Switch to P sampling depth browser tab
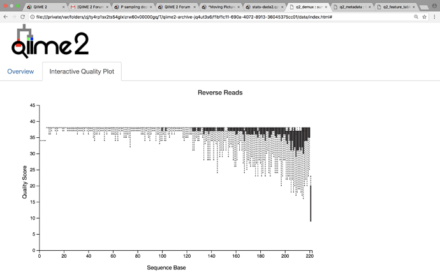Viewport: 440px width, 275px height. pyautogui.click(x=133, y=7)
